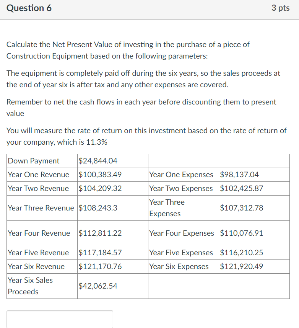This screenshot has width=299, height=328.
Task: Select the 3 pts label
Action: 280,8
